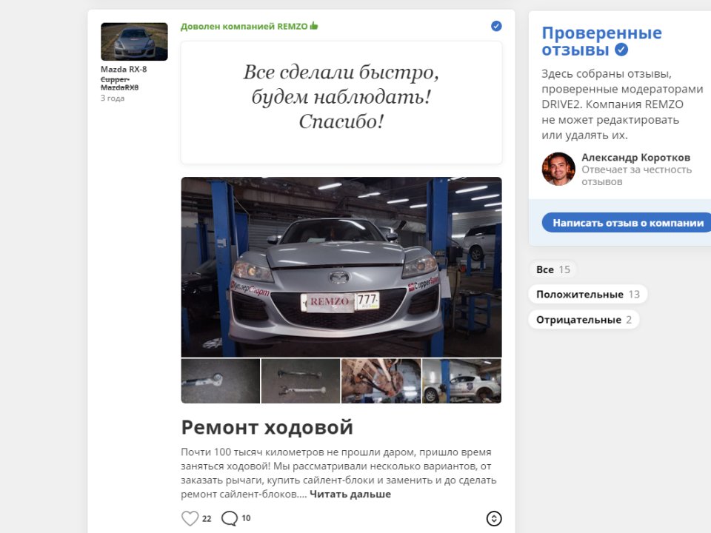
Task: Open the thumbnail showing two suspension arms
Action: pos(301,381)
